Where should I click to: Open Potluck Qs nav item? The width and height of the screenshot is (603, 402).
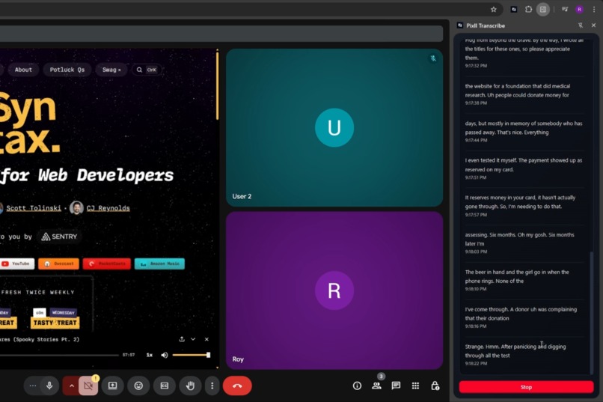pyautogui.click(x=67, y=70)
